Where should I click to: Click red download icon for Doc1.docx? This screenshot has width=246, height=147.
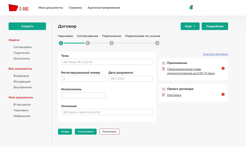click(x=223, y=94)
